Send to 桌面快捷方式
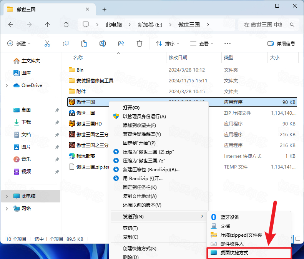This screenshot has height=259, width=304. pos(249,253)
